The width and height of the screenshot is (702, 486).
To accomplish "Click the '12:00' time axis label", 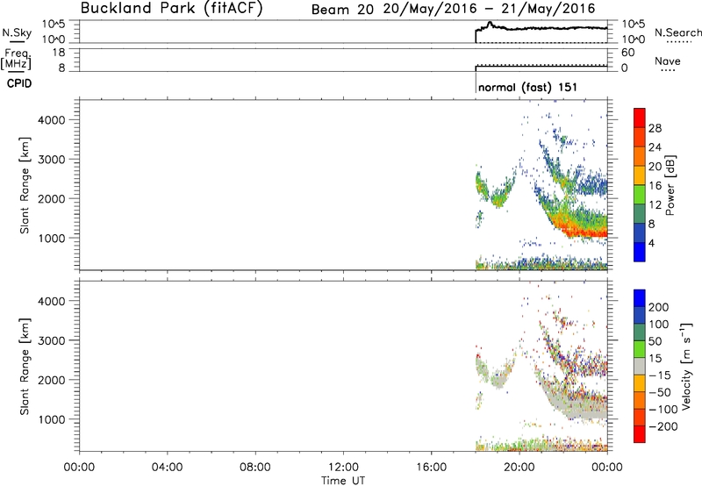I will [x=343, y=468].
